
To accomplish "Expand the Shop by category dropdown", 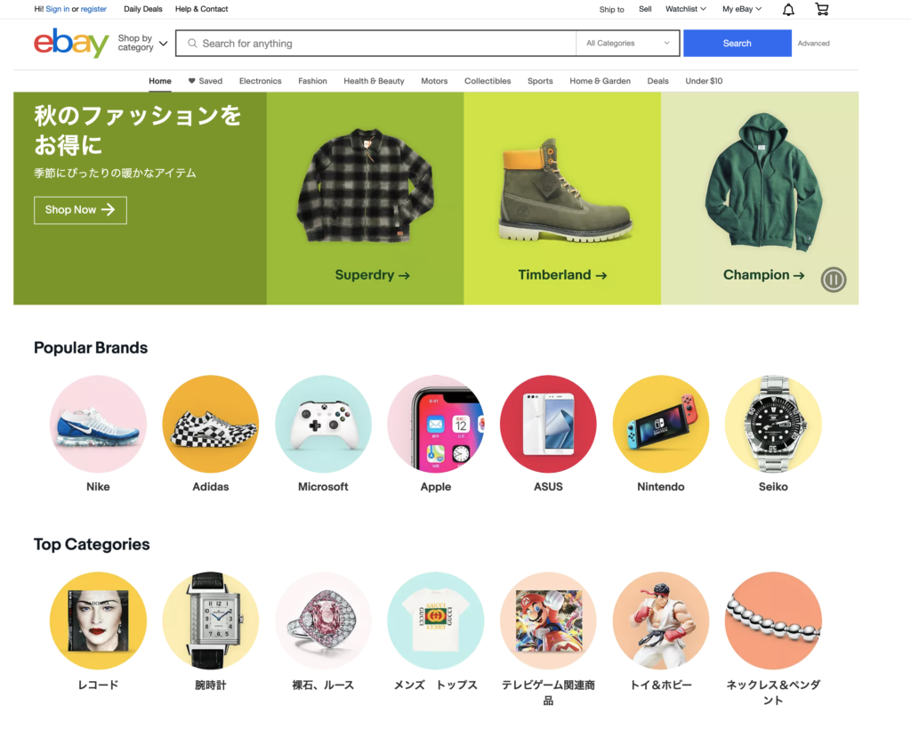I will pos(143,43).
